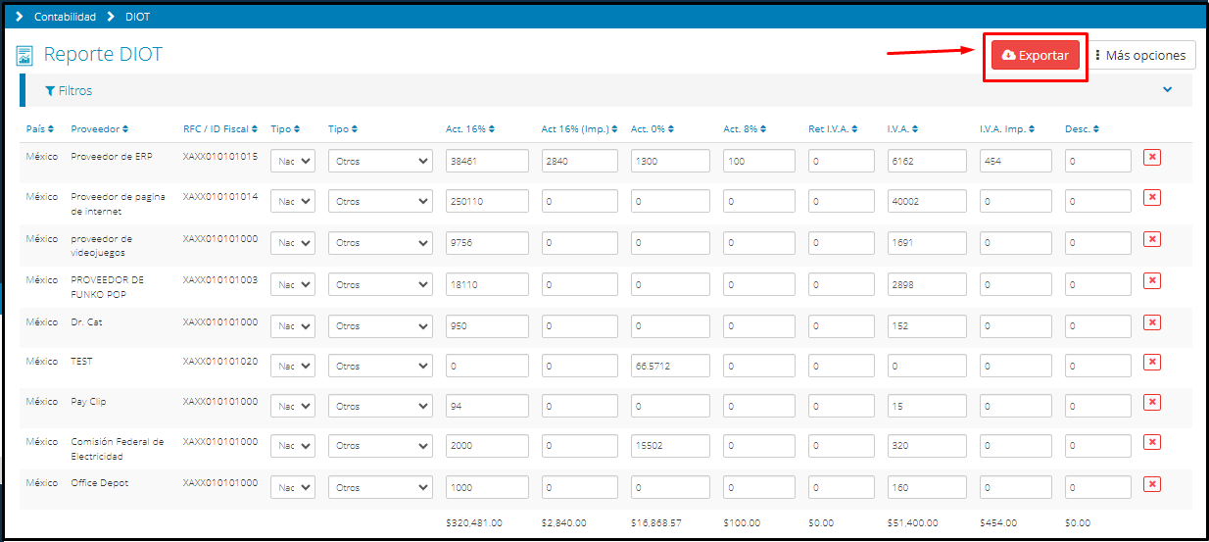Open Otros dropdown for Proveedor de ERP
Screen dimensions: 1209x542
pyautogui.click(x=380, y=162)
